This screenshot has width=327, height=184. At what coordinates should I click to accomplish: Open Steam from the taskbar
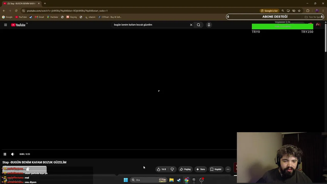coord(179,180)
